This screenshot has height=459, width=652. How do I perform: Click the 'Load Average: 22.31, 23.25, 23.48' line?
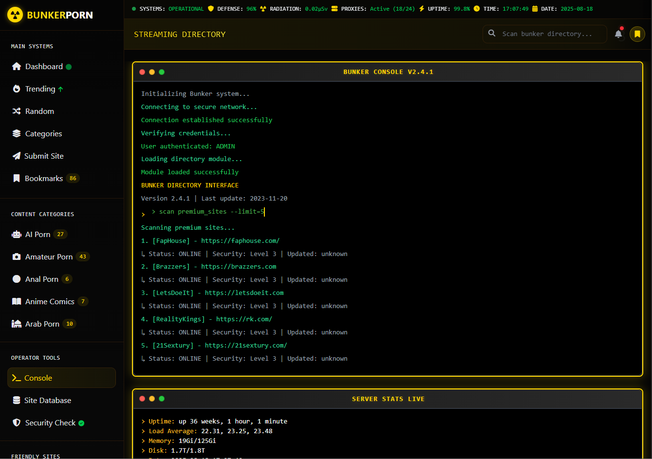click(210, 431)
